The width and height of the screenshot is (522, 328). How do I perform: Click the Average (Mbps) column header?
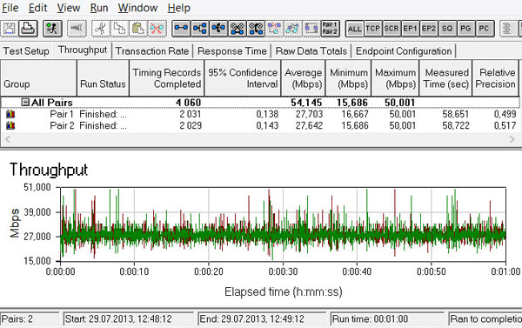coord(304,78)
